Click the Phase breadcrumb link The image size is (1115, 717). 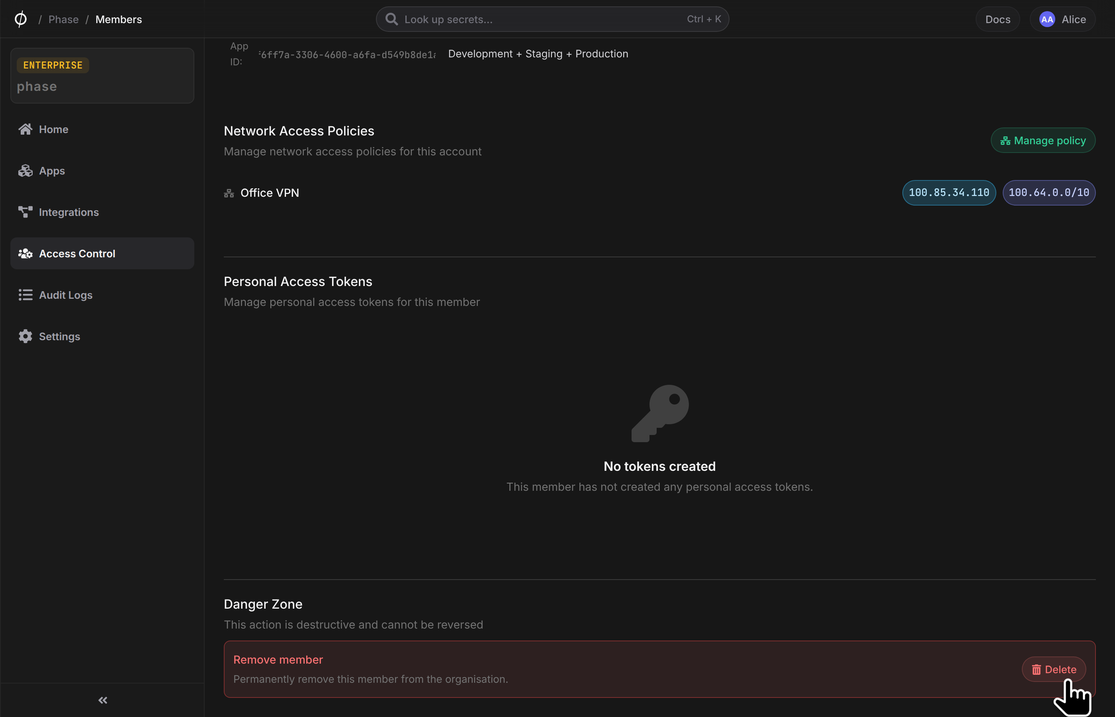coord(63,19)
